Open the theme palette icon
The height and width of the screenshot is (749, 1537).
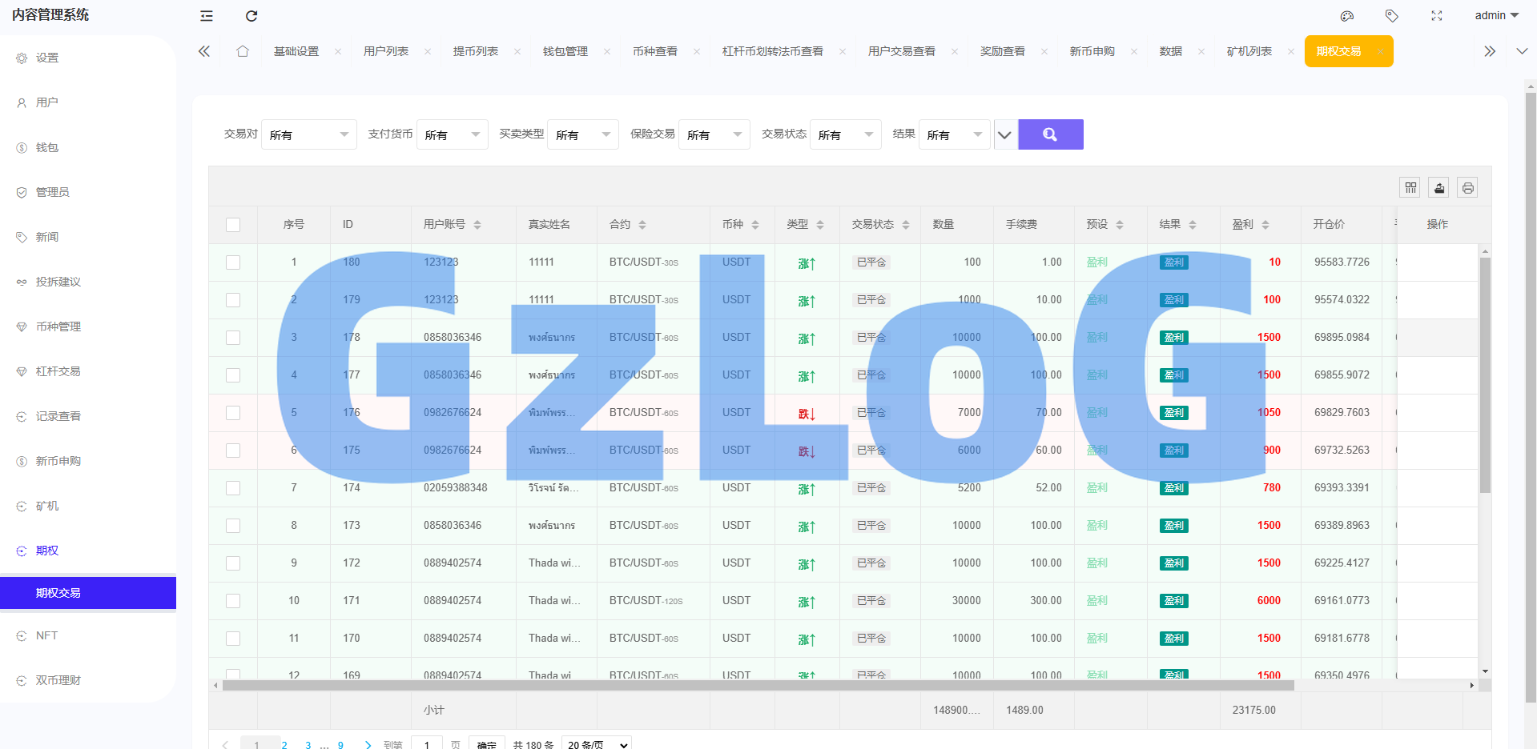[1347, 16]
